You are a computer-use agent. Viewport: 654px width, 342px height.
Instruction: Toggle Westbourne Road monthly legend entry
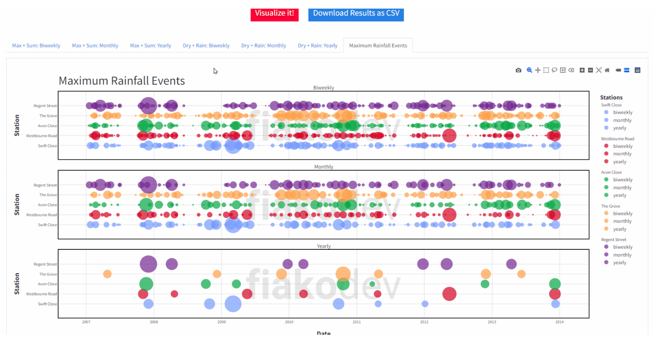[x=618, y=154]
